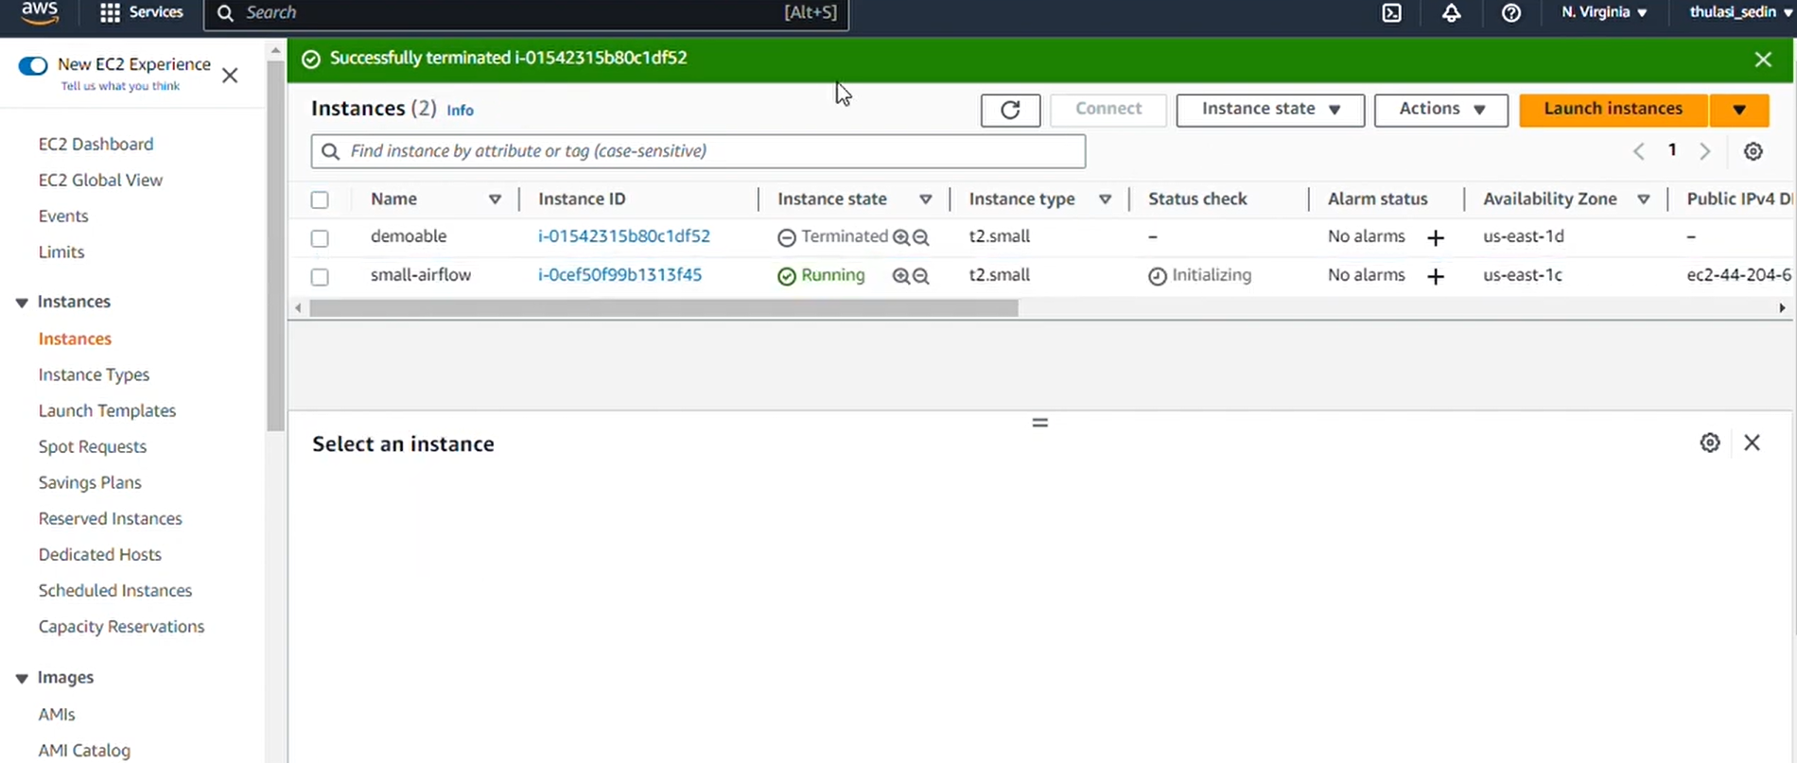Open EC2 Dashboard from sidebar

click(x=96, y=144)
